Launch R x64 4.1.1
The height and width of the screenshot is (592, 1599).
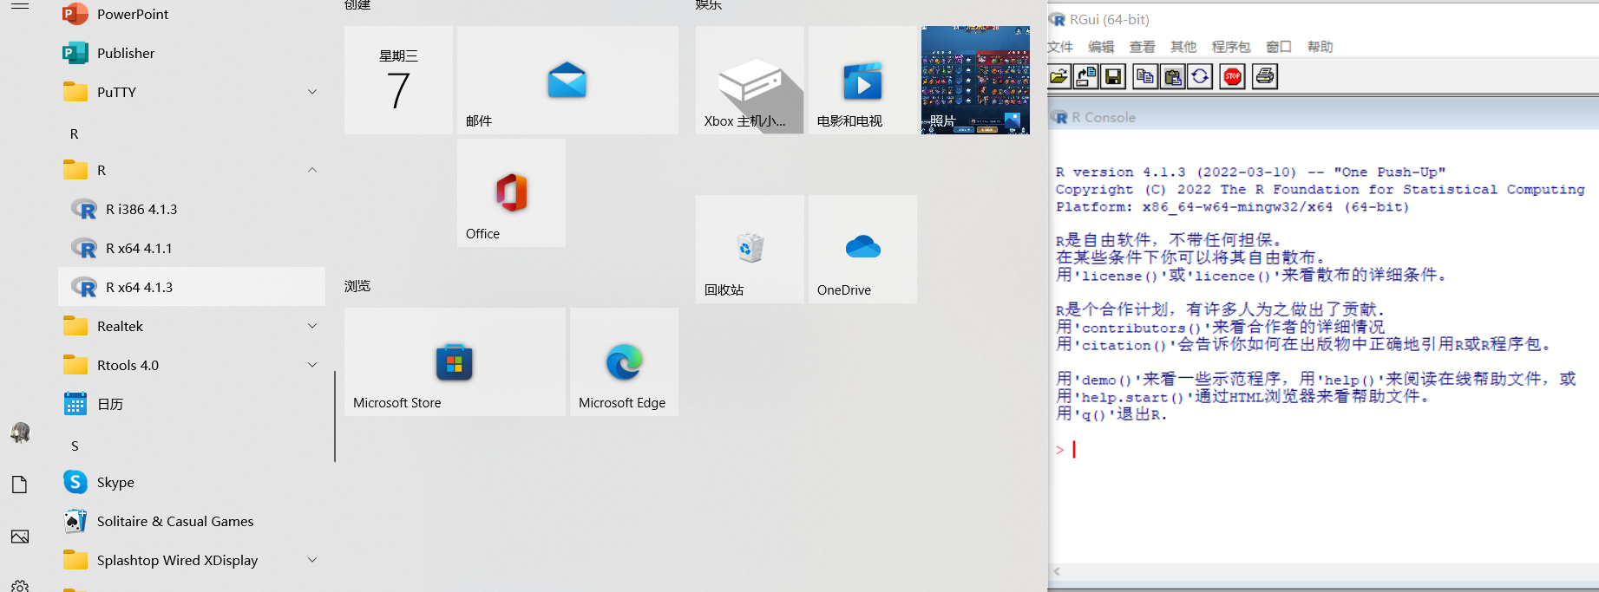point(192,248)
